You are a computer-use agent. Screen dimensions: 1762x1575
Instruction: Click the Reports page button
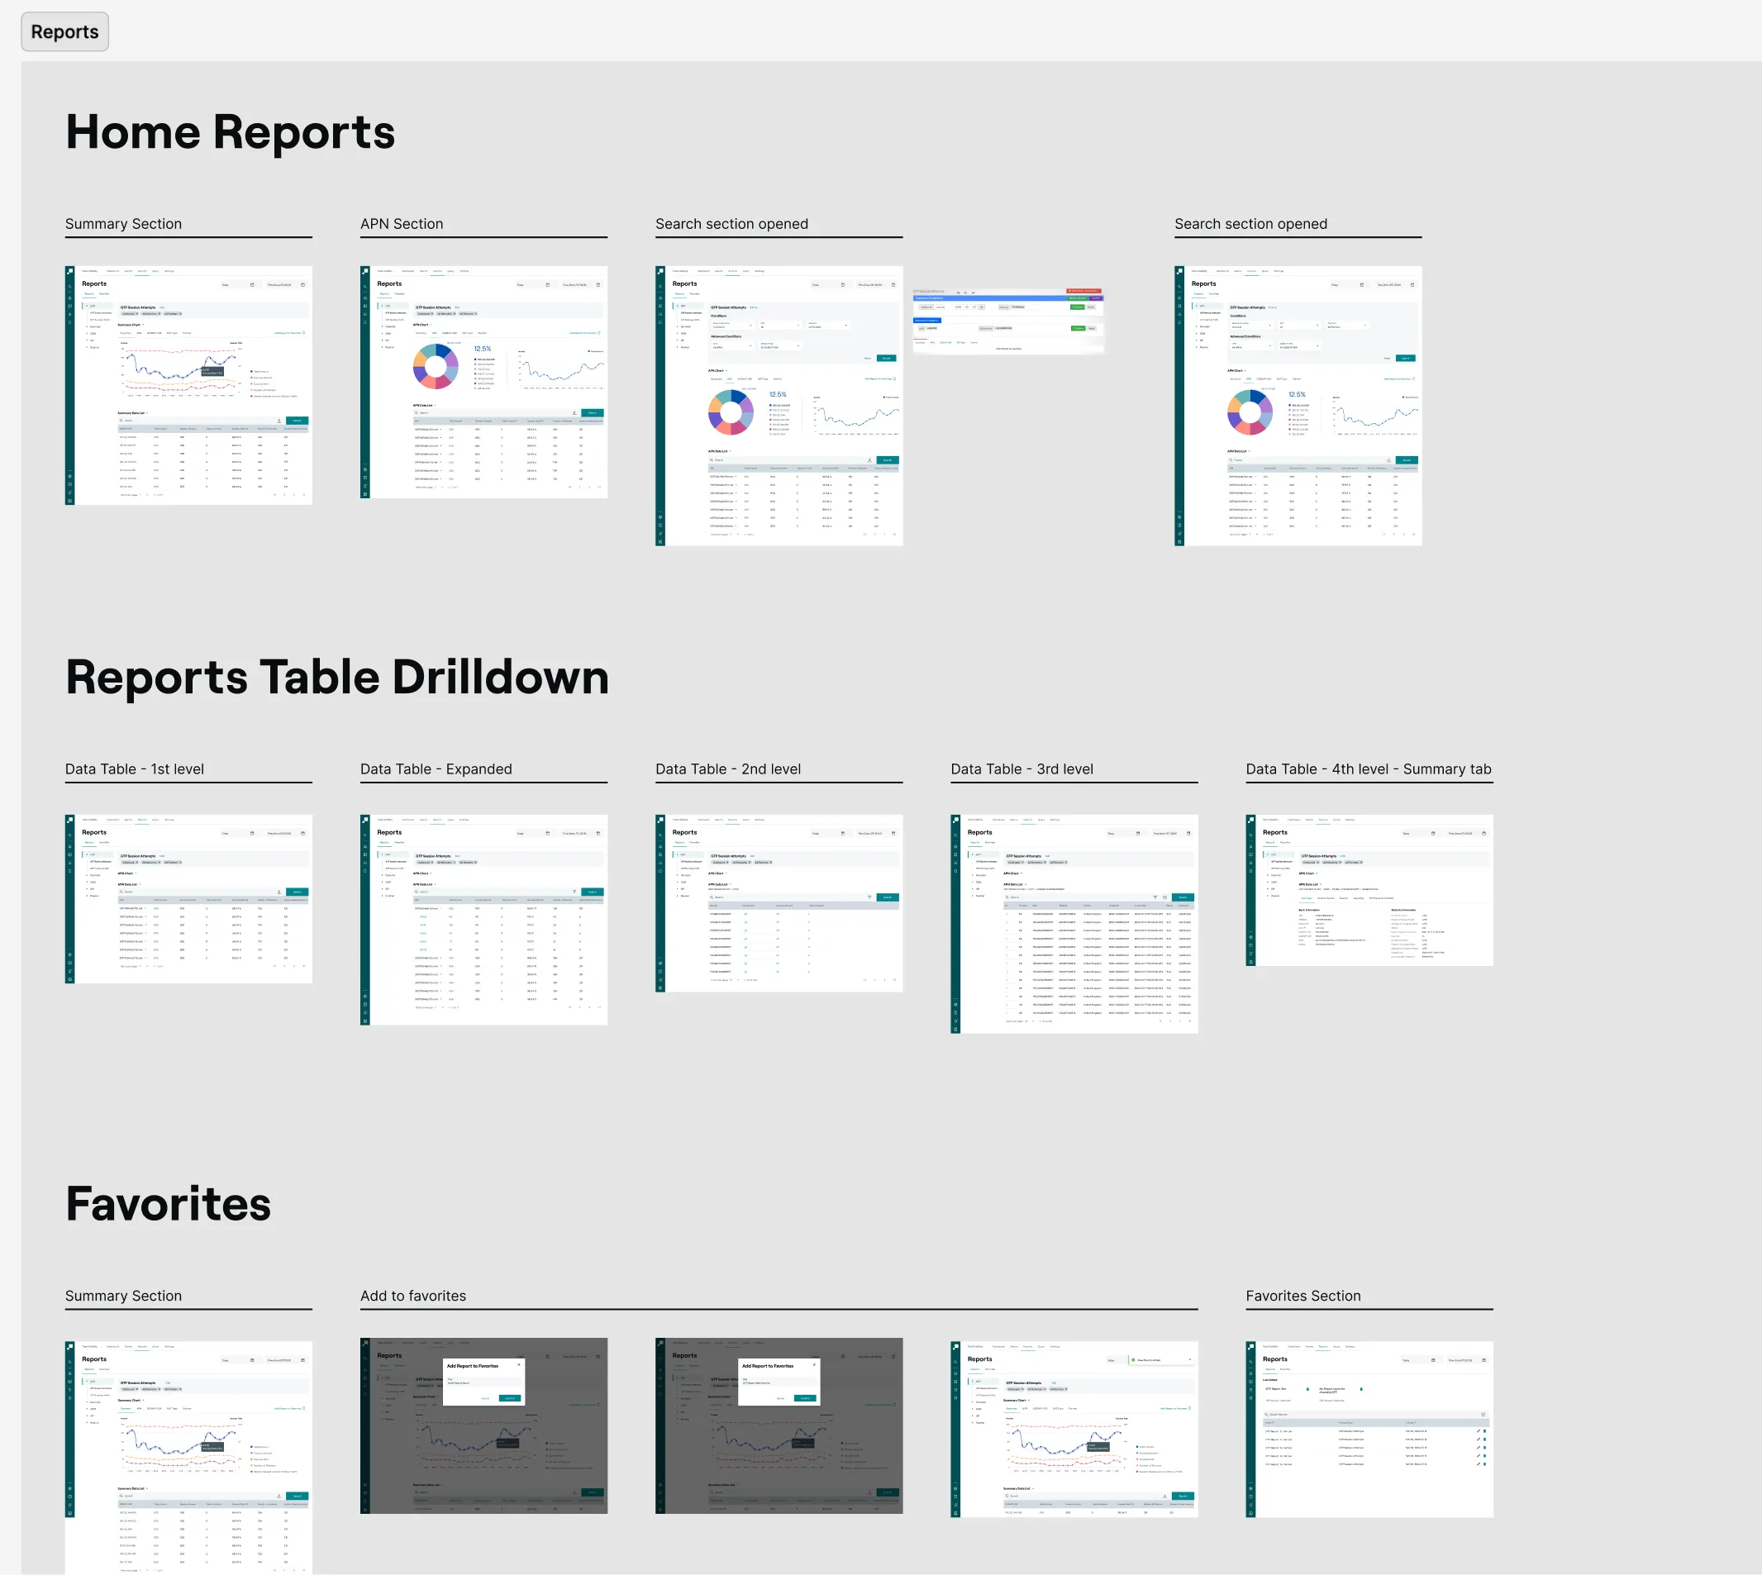pos(65,32)
